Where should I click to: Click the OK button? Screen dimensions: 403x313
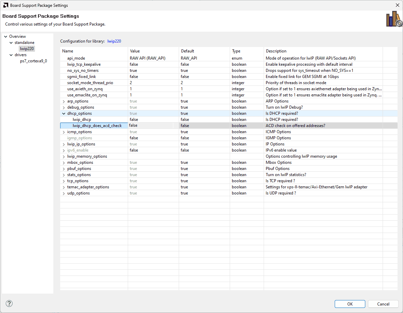(x=350, y=304)
